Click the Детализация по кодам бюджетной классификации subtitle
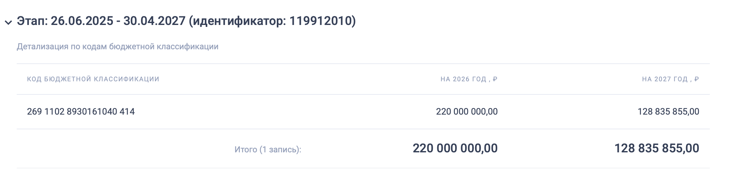 (x=117, y=47)
